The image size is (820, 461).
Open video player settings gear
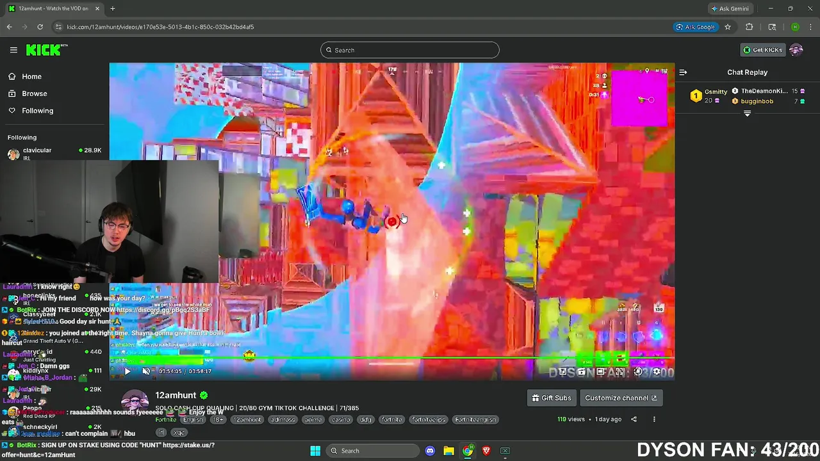point(656,371)
